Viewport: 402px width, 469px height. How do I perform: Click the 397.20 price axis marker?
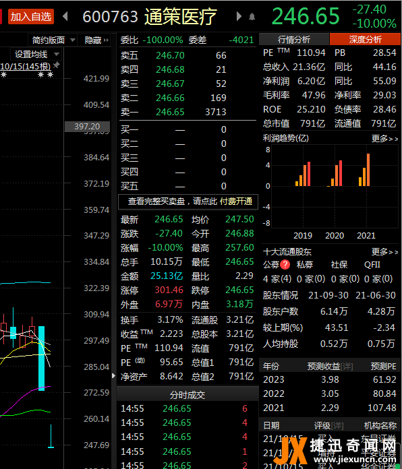click(87, 127)
